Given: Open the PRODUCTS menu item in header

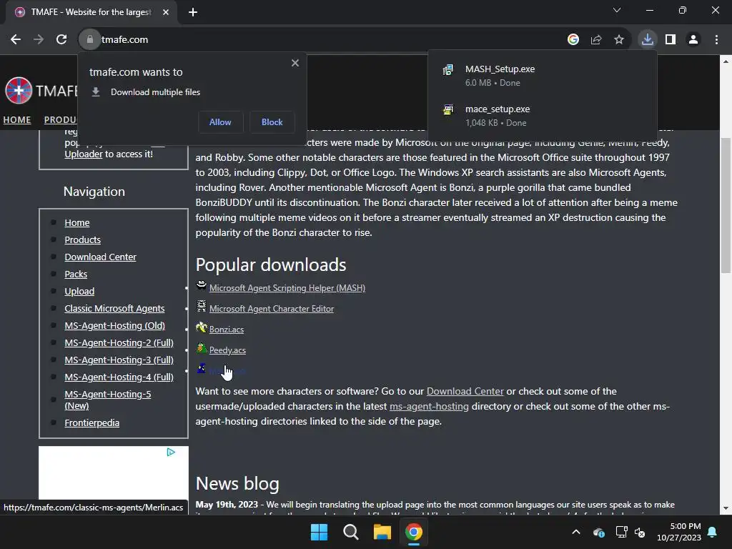Looking at the screenshot, I should (x=60, y=120).
